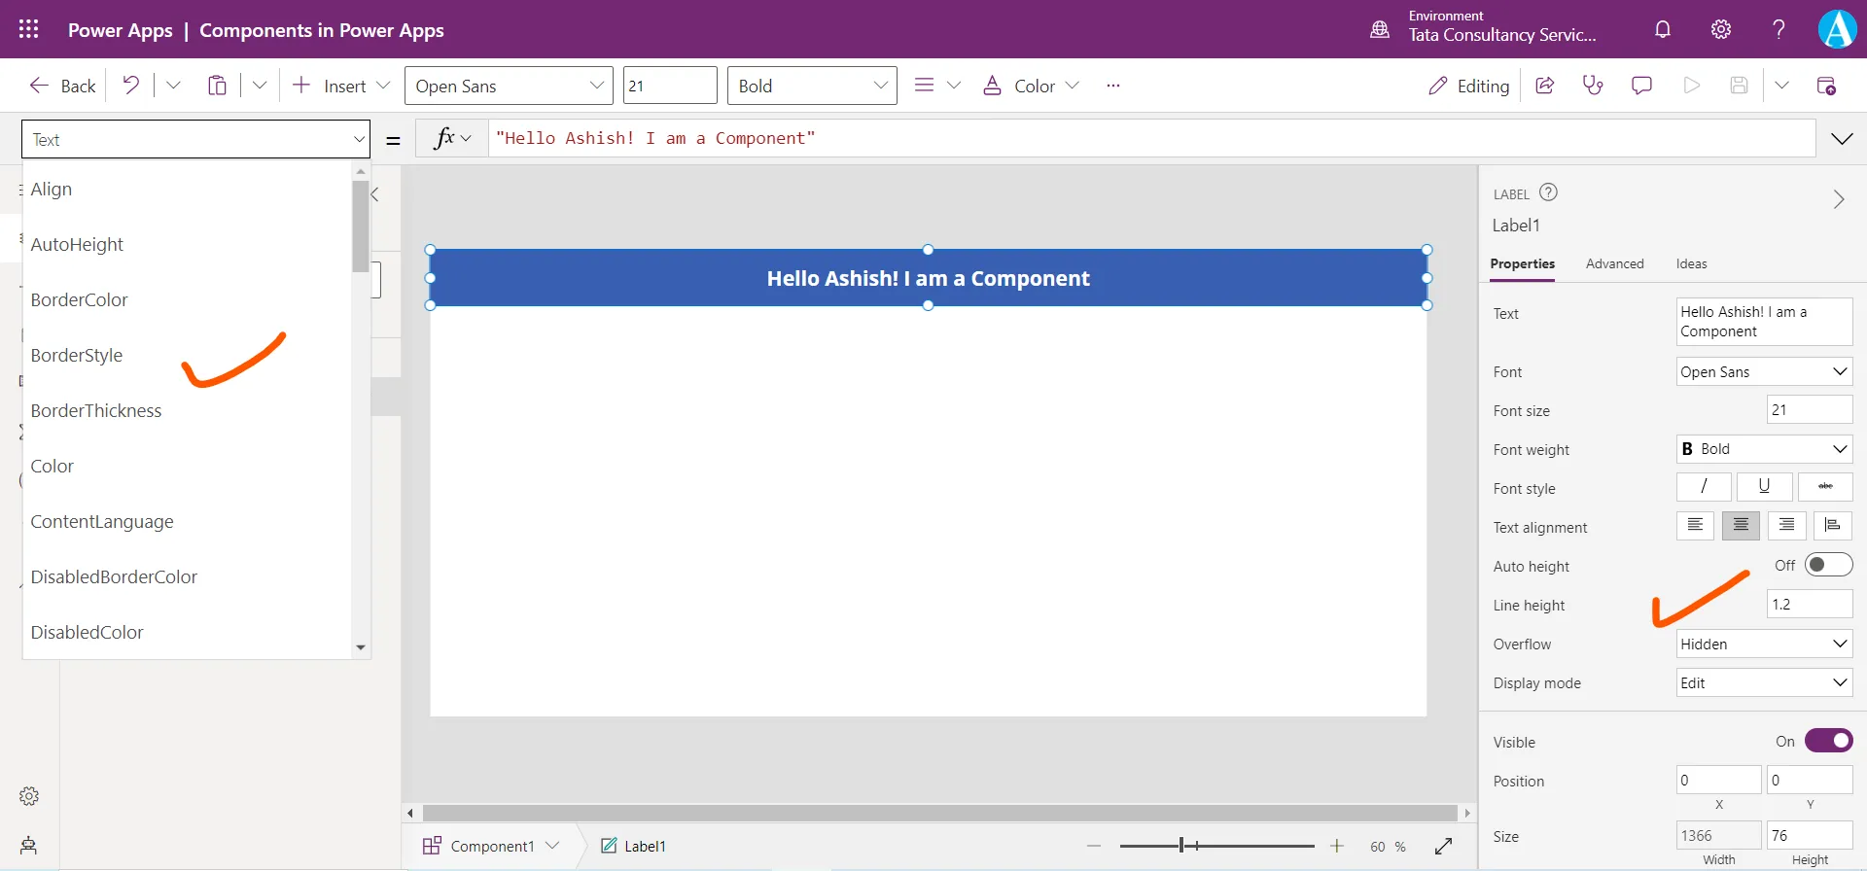Click the Label help info icon
The image size is (1867, 871).
click(x=1549, y=192)
